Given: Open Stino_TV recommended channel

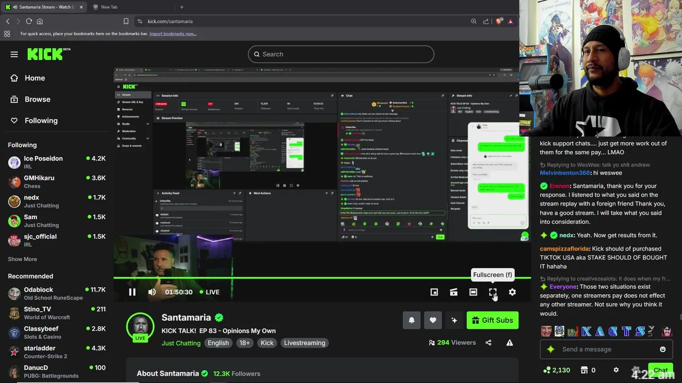Looking at the screenshot, I should (56, 313).
